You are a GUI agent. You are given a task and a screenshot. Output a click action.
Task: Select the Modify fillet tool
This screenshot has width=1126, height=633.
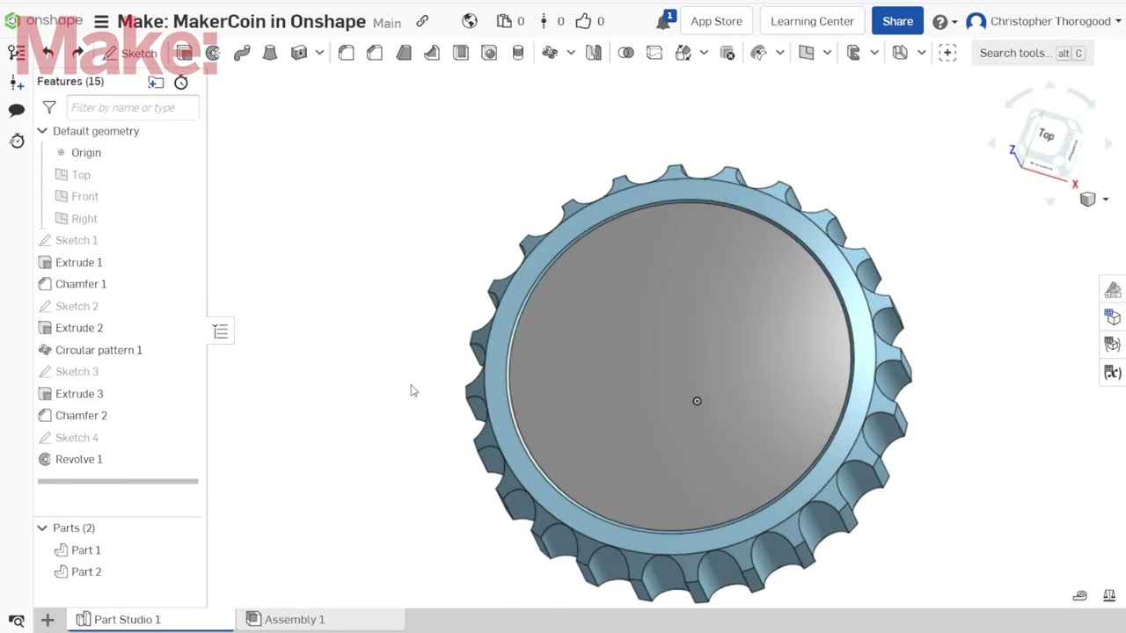759,53
